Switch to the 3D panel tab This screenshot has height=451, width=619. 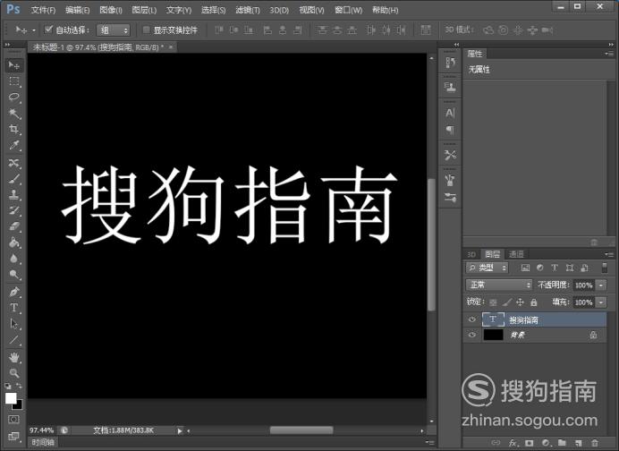pos(471,254)
